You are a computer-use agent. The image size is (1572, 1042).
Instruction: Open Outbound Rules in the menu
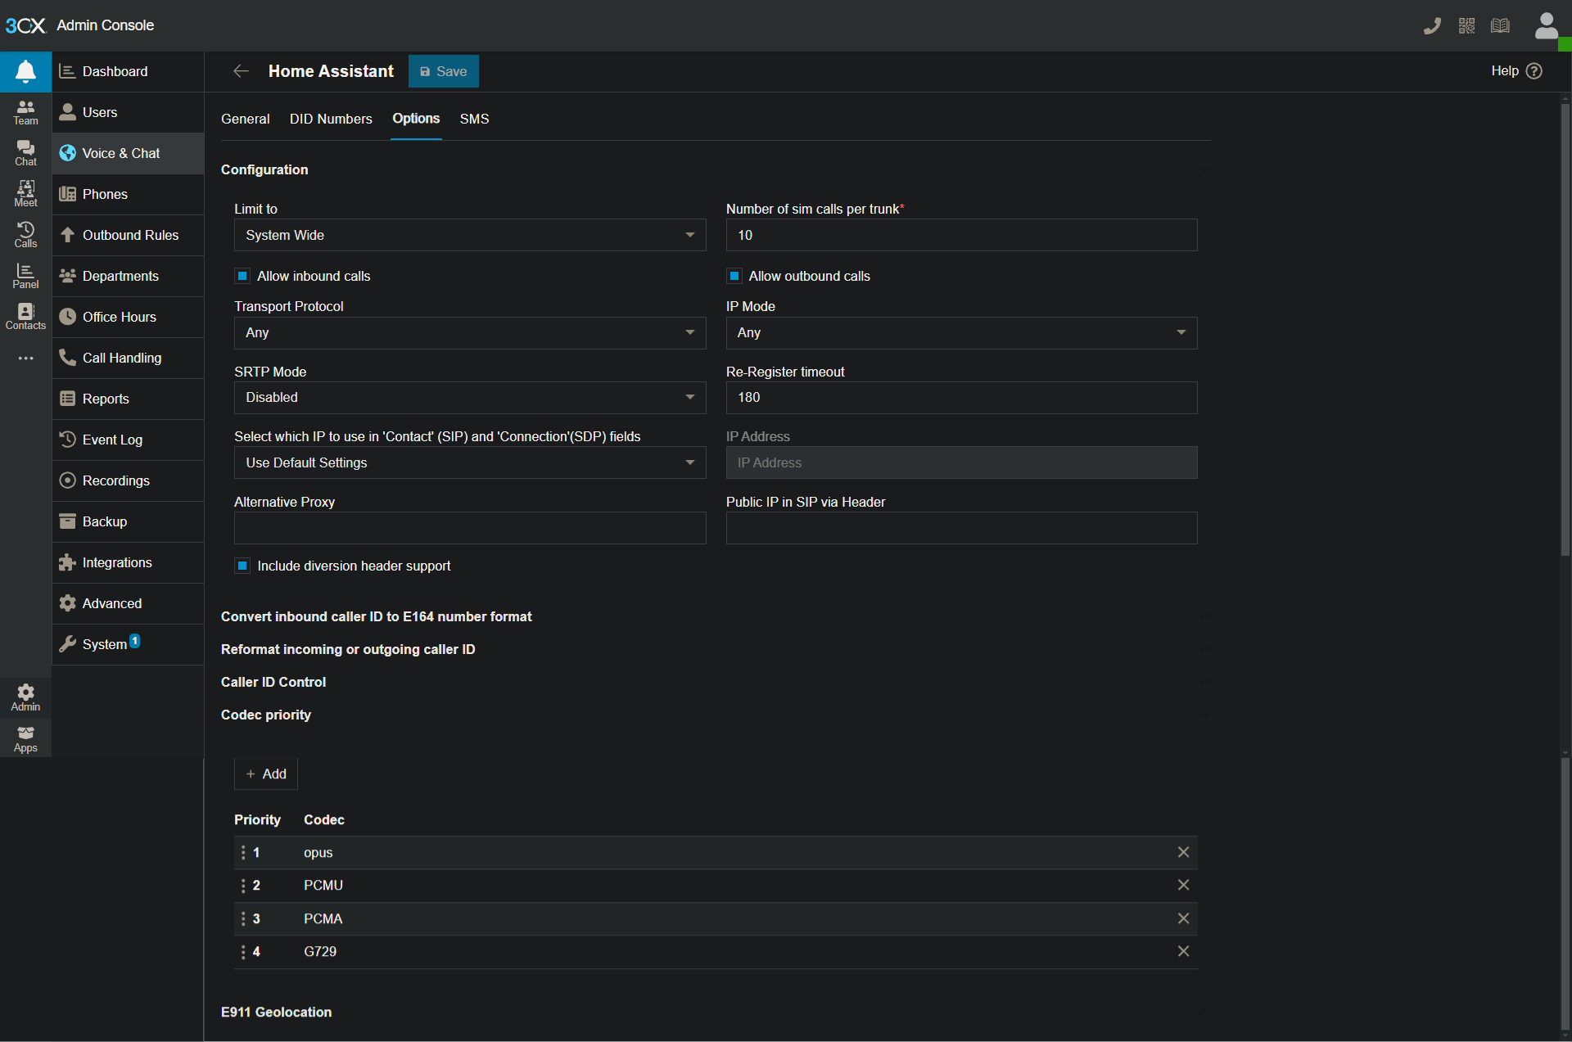pyautogui.click(x=130, y=235)
